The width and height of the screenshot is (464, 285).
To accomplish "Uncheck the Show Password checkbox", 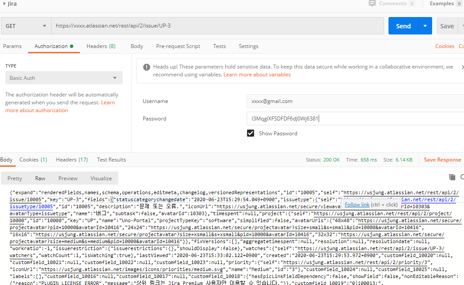I will (251, 133).
